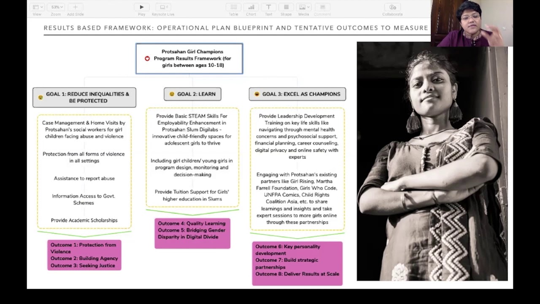The image size is (540, 304).
Task: Click 'Provide Leadership Development Training' paragraph
Action: click(x=297, y=136)
